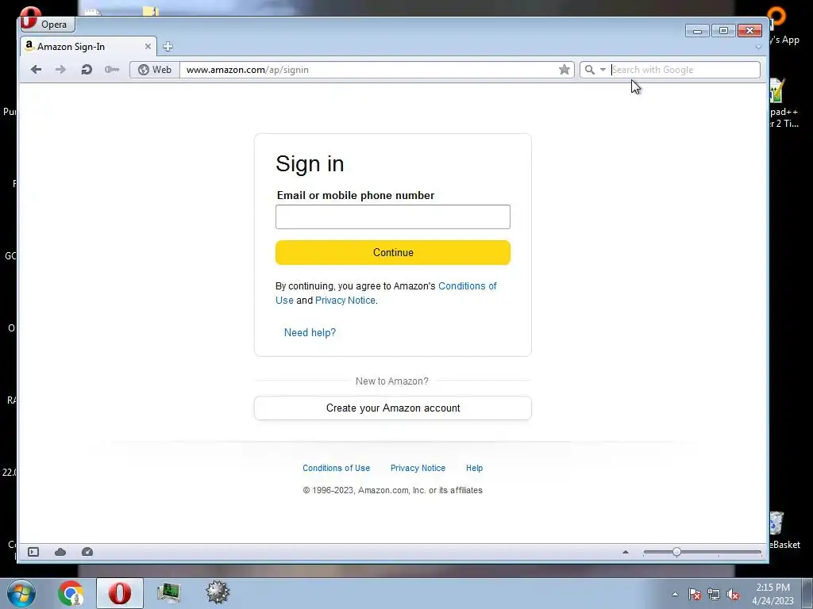Maximize the Opera window
The width and height of the screenshot is (813, 609).
[723, 31]
